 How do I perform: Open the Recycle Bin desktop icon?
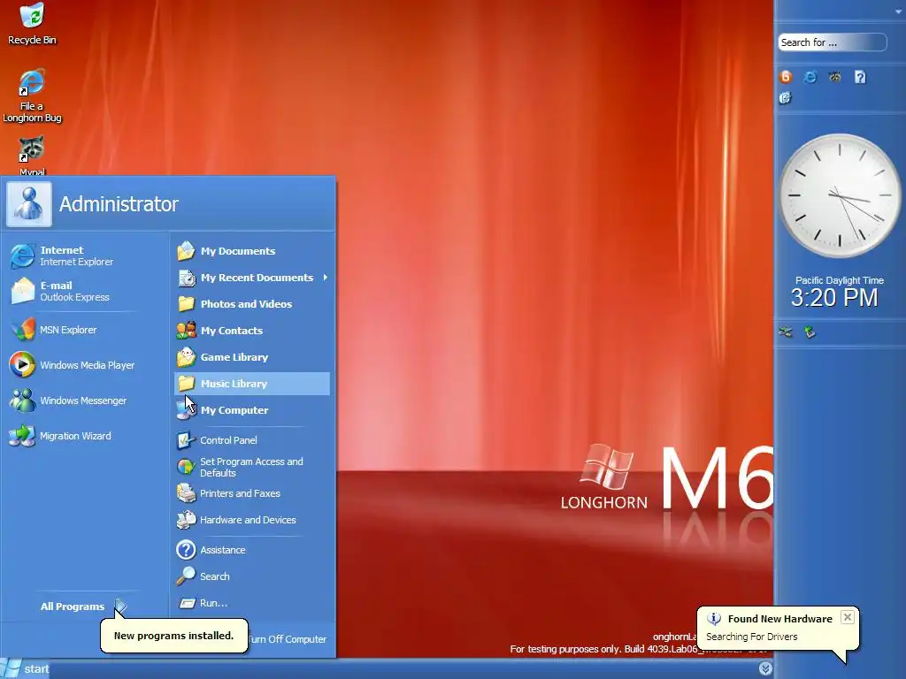point(32,24)
